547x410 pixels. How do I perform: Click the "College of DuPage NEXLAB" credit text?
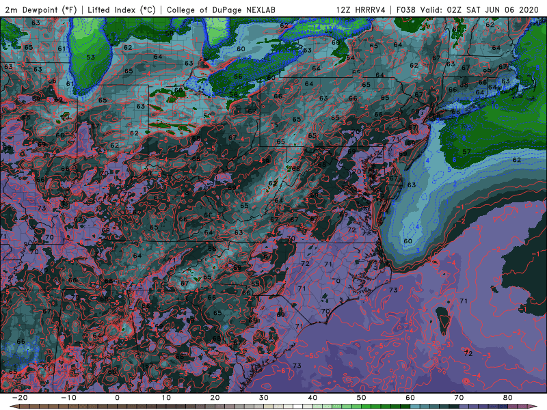221,10
